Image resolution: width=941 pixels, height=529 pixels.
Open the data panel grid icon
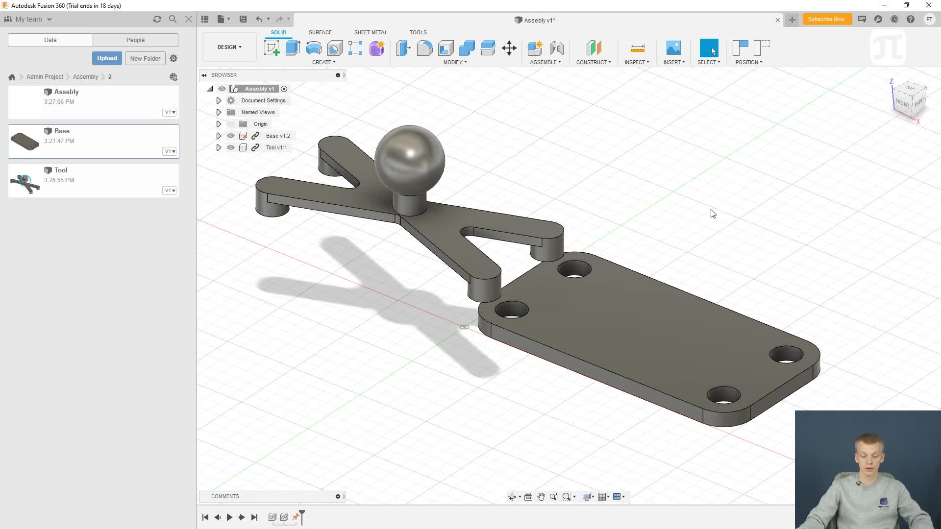(x=205, y=19)
